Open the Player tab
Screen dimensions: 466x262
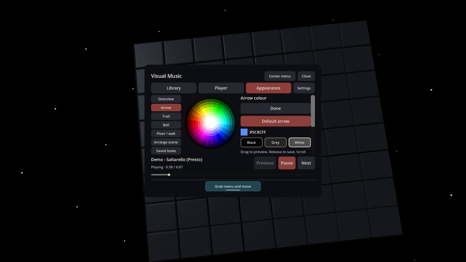click(221, 88)
